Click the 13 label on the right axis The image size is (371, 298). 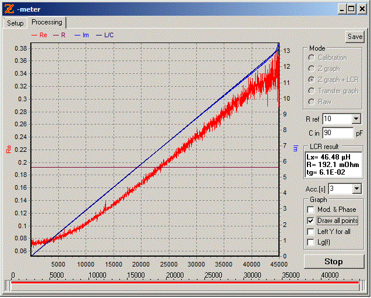pos(287,51)
